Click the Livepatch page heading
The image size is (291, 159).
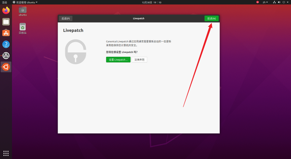click(x=73, y=31)
